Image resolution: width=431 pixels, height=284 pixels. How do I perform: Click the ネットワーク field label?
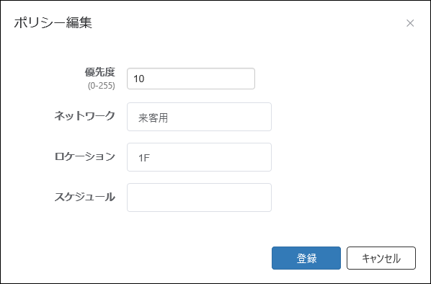pos(84,116)
